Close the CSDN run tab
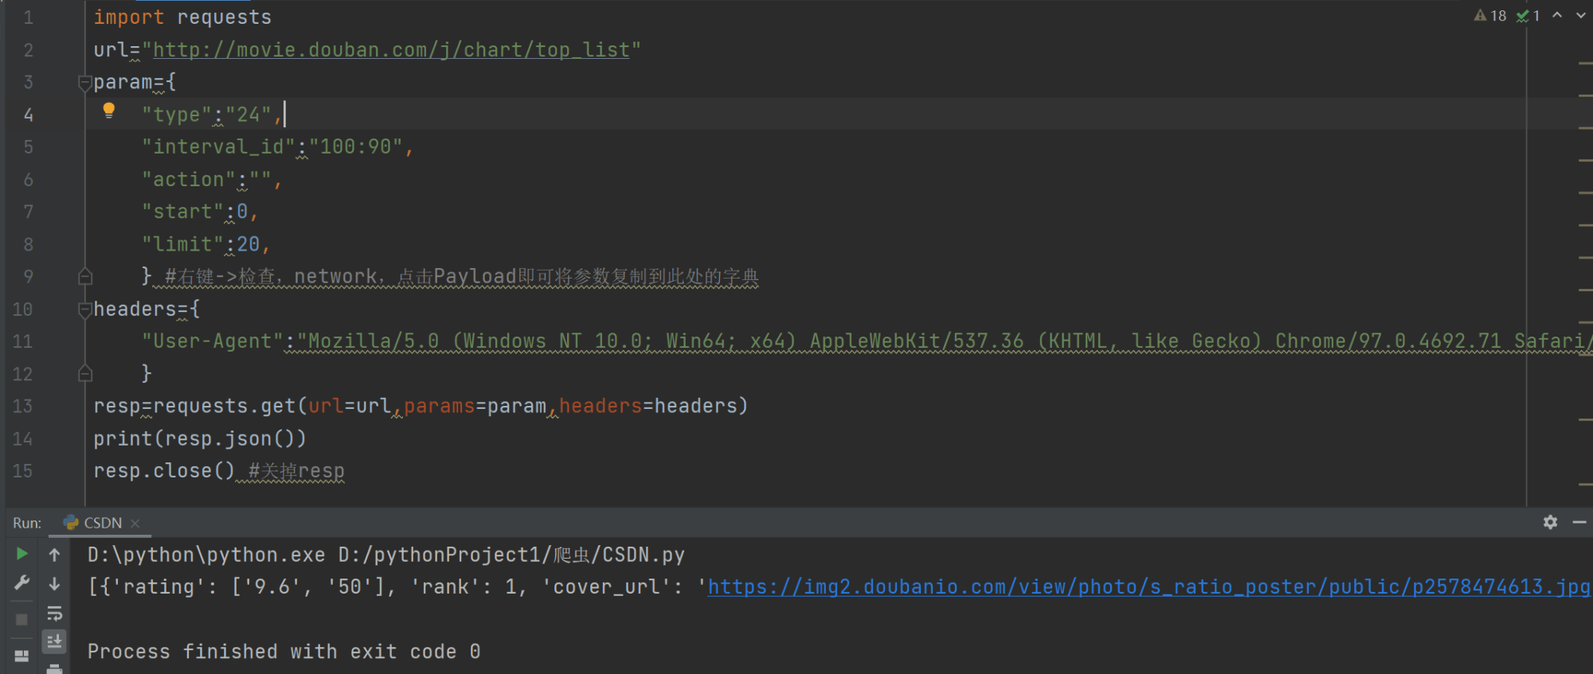 [135, 523]
